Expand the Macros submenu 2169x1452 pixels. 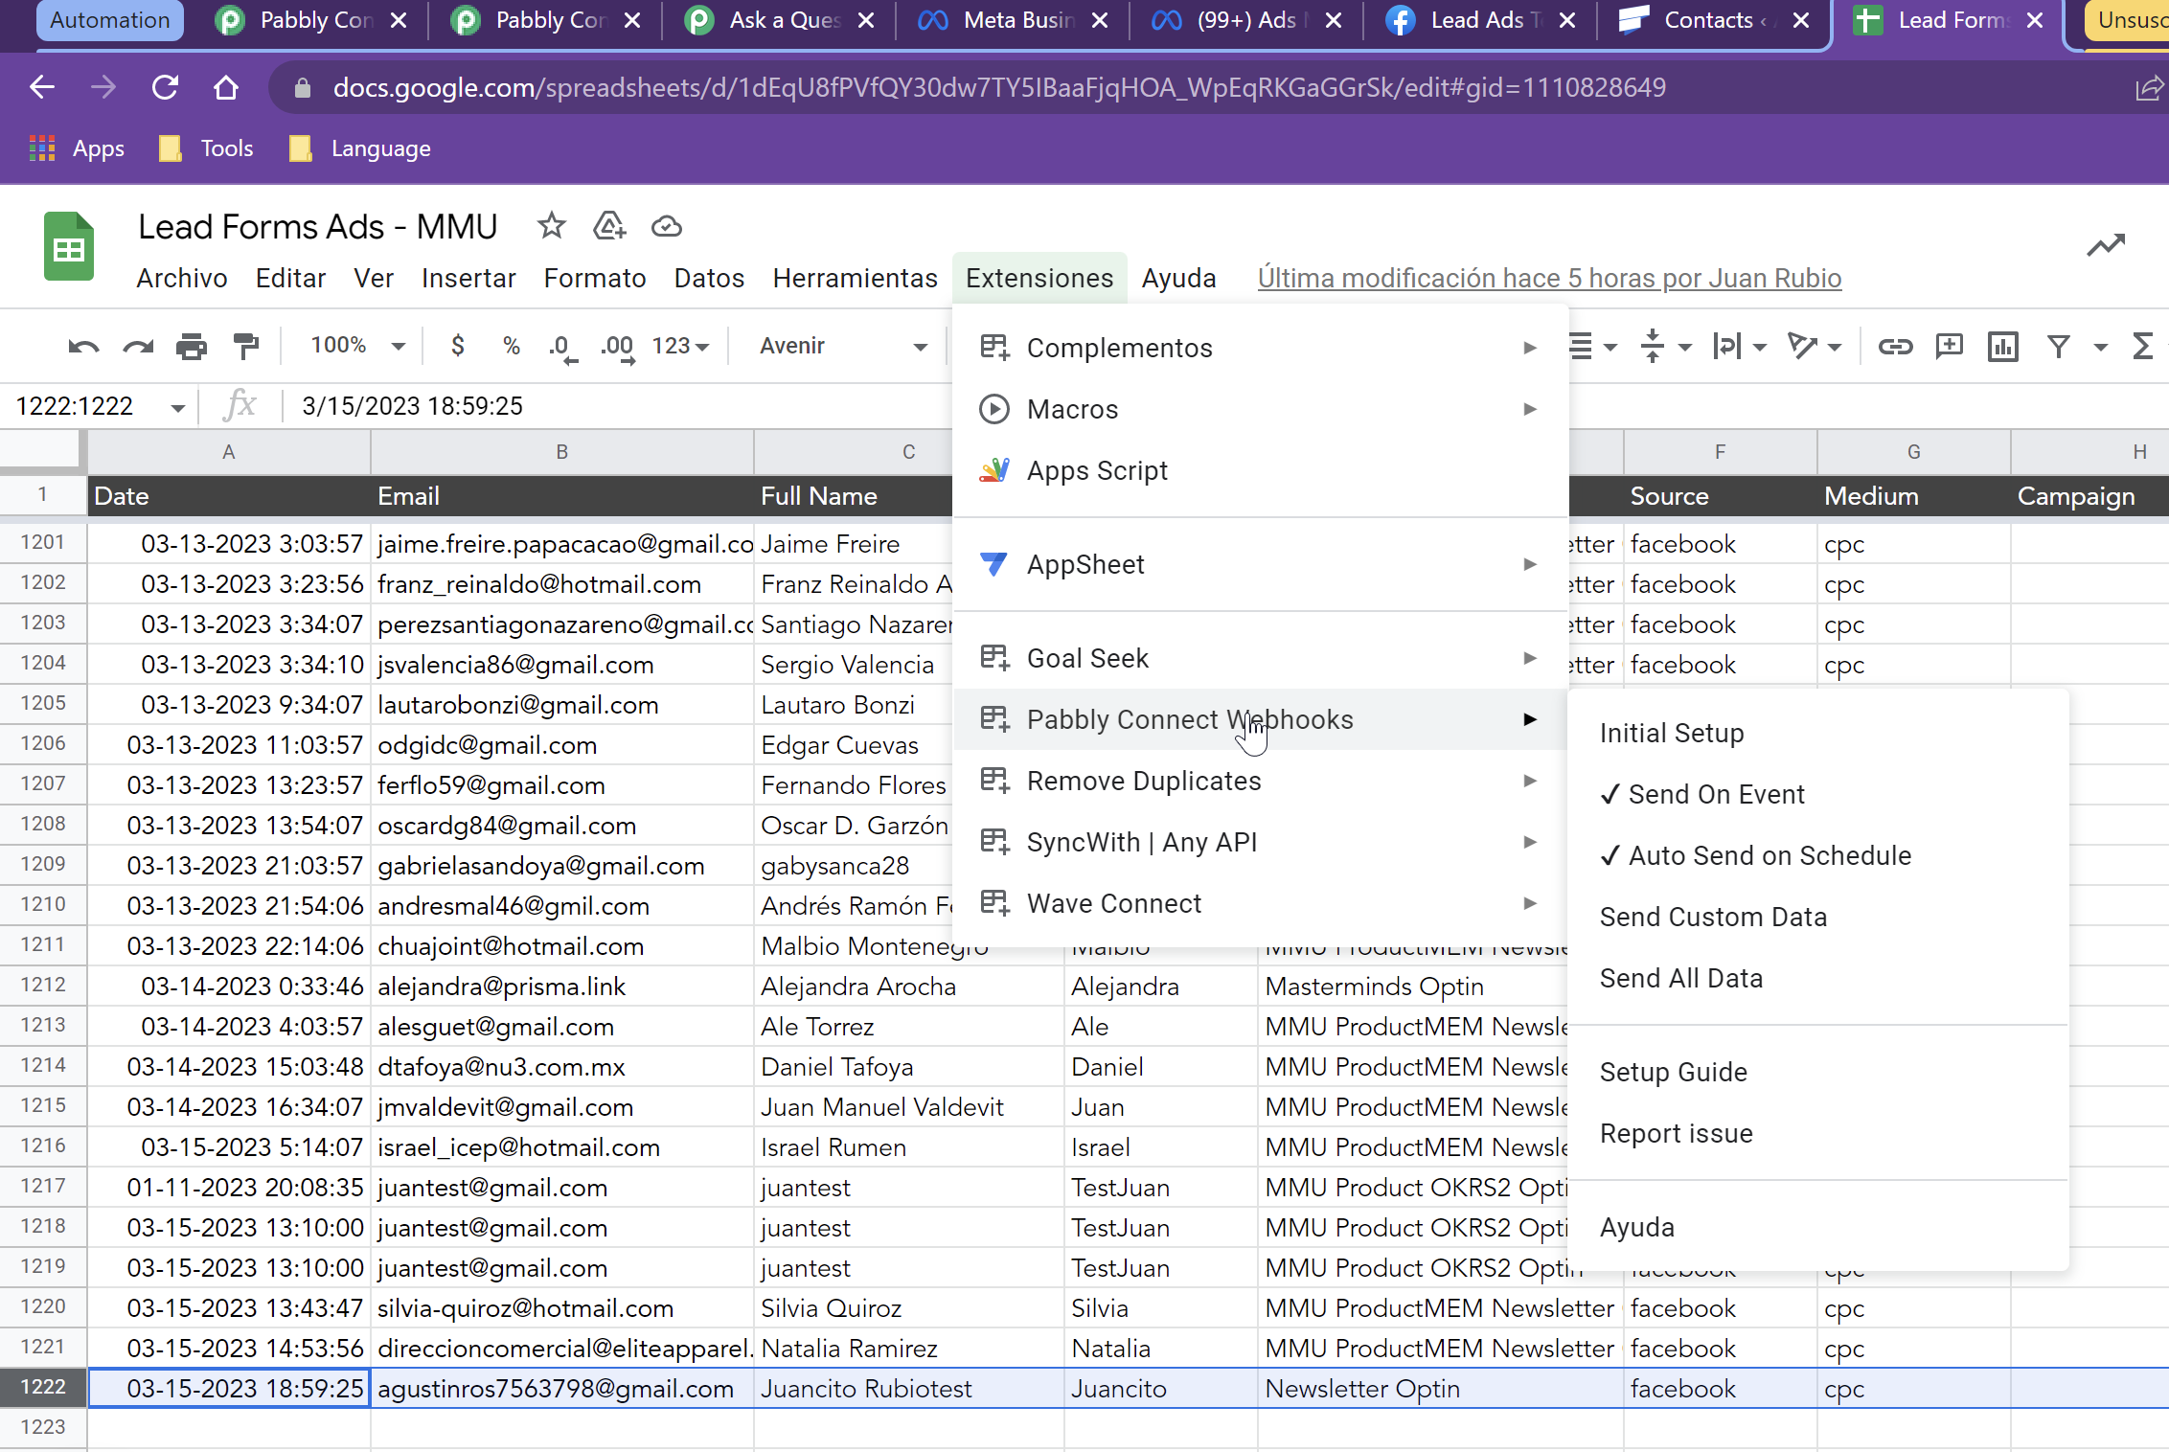pyautogui.click(x=1261, y=409)
